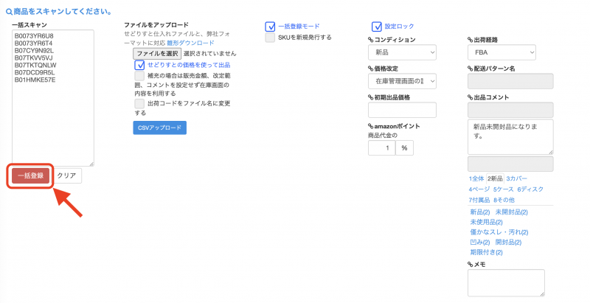Click the link icon next to 出荷経路
590x303 pixels.
pos(470,40)
